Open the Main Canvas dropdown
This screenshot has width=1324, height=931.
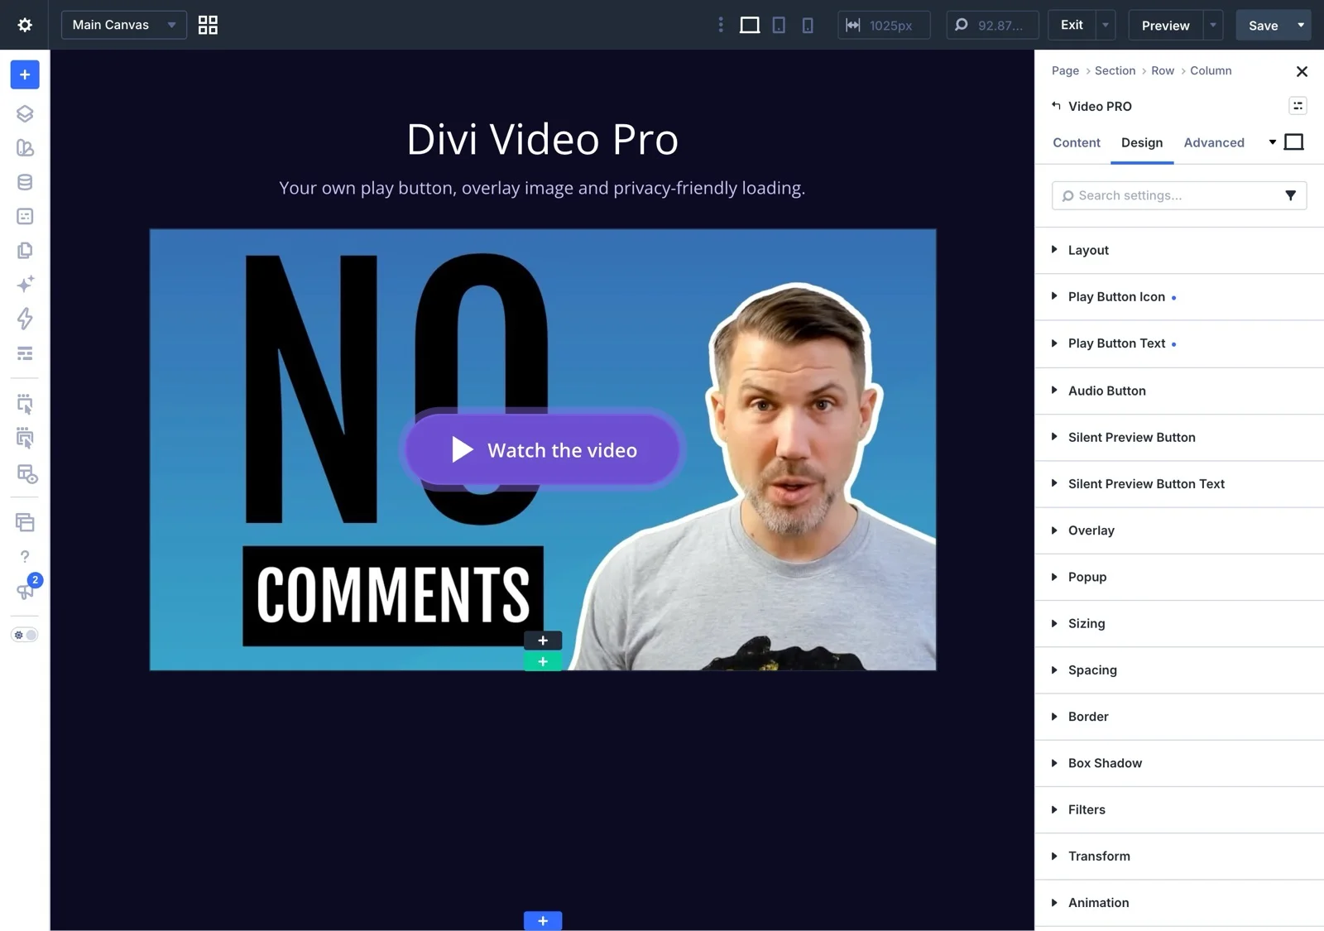(124, 25)
